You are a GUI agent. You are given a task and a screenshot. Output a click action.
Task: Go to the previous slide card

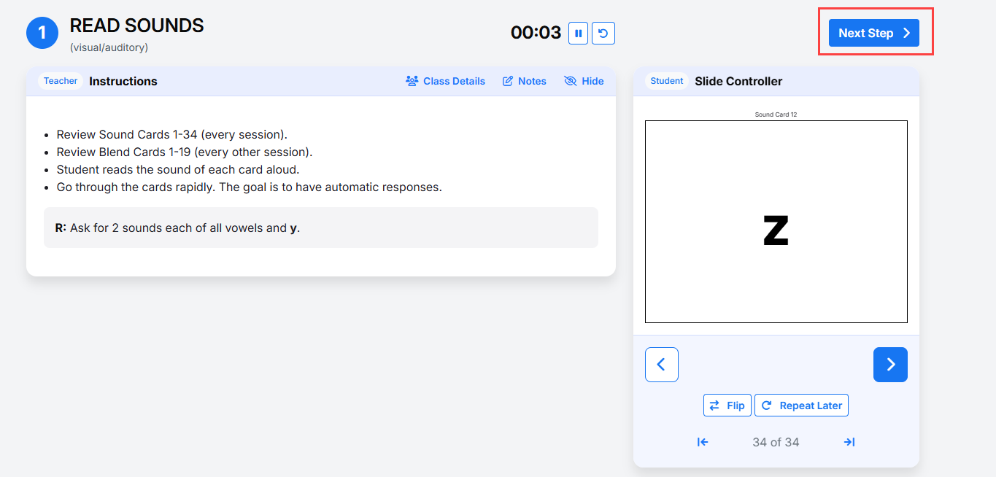(662, 365)
